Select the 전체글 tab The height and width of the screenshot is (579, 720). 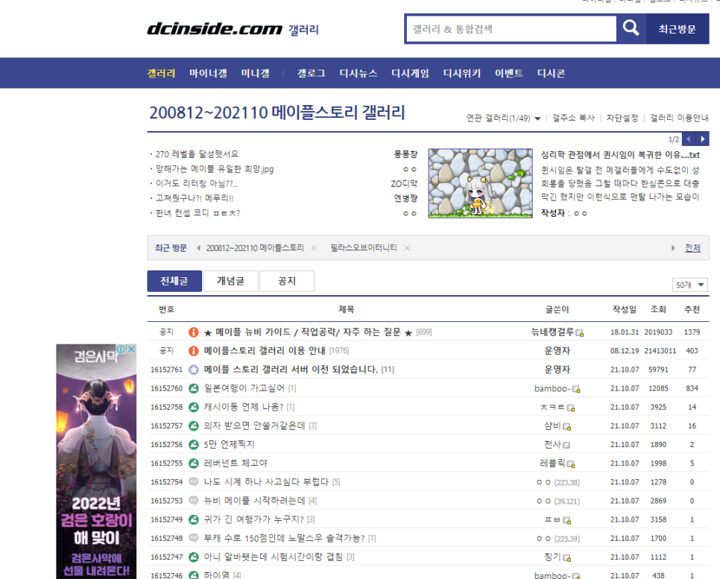[x=174, y=281]
